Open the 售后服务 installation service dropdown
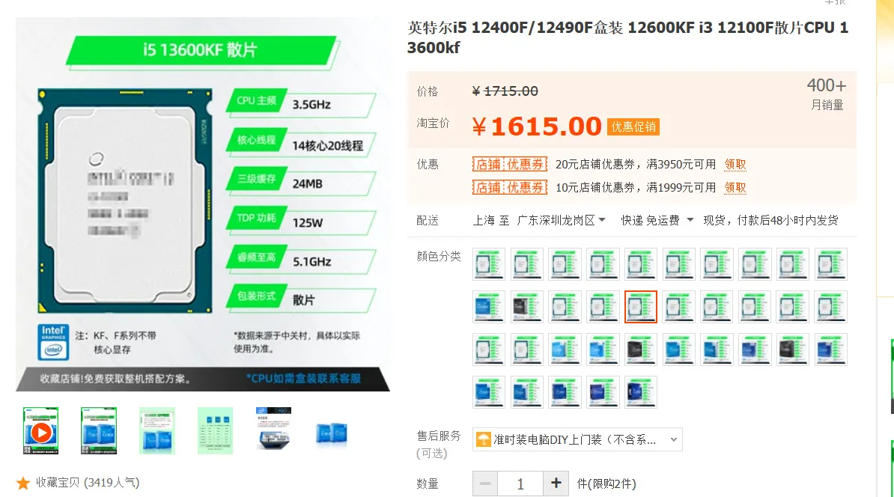Image resolution: width=894 pixels, height=497 pixels. (x=577, y=439)
